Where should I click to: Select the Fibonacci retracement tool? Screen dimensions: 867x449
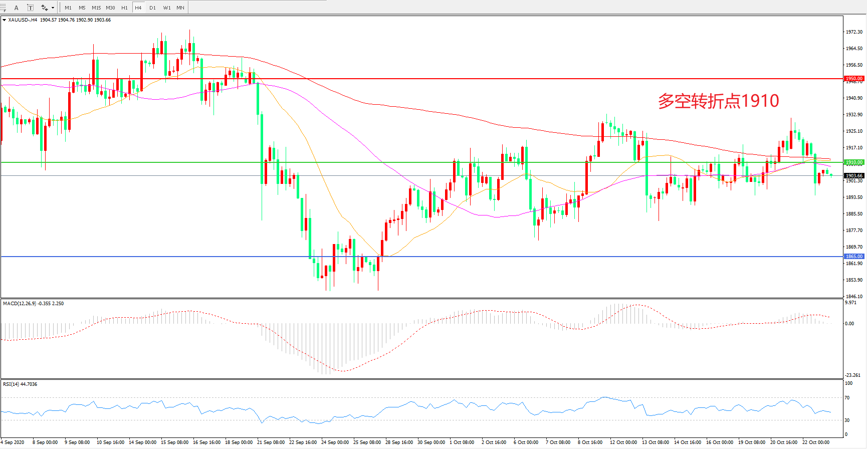tap(3, 8)
